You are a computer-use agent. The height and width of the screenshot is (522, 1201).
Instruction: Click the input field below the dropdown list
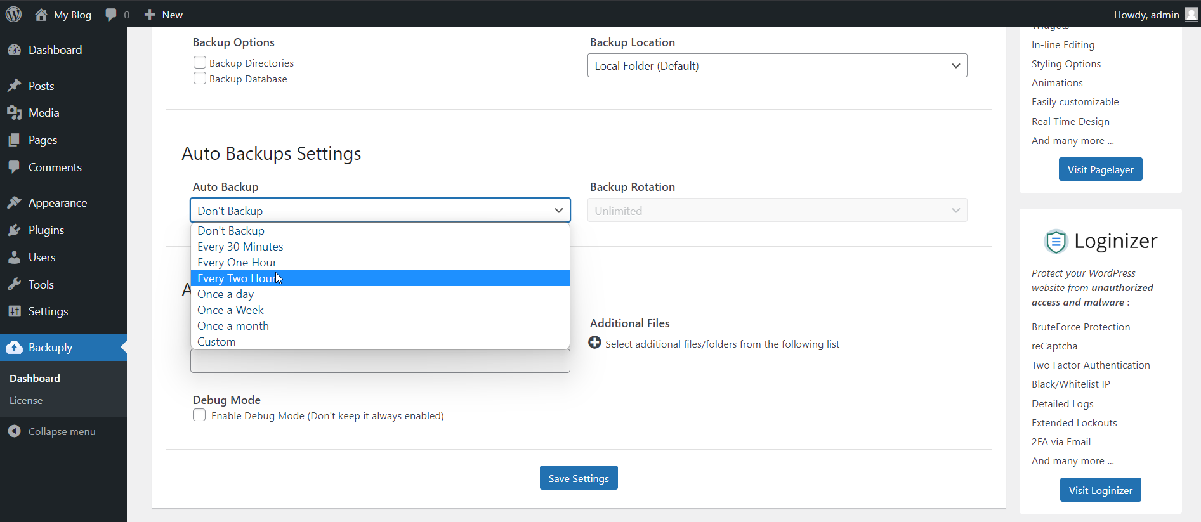(380, 361)
